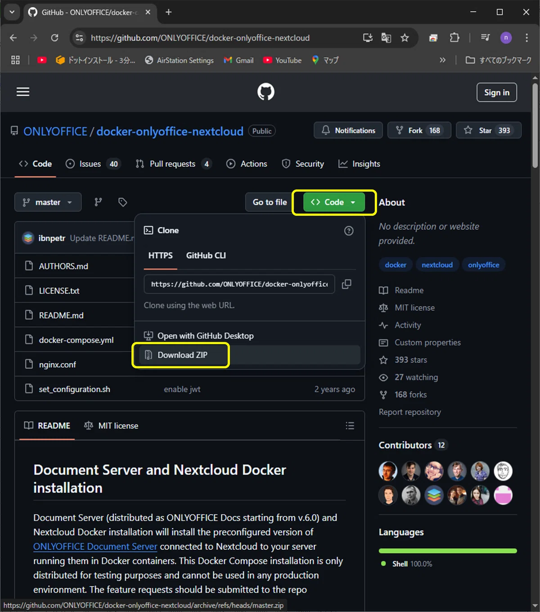Screen dimensions: 540x612
Task: Open the tab search dropdown arrow
Action: pos(12,12)
